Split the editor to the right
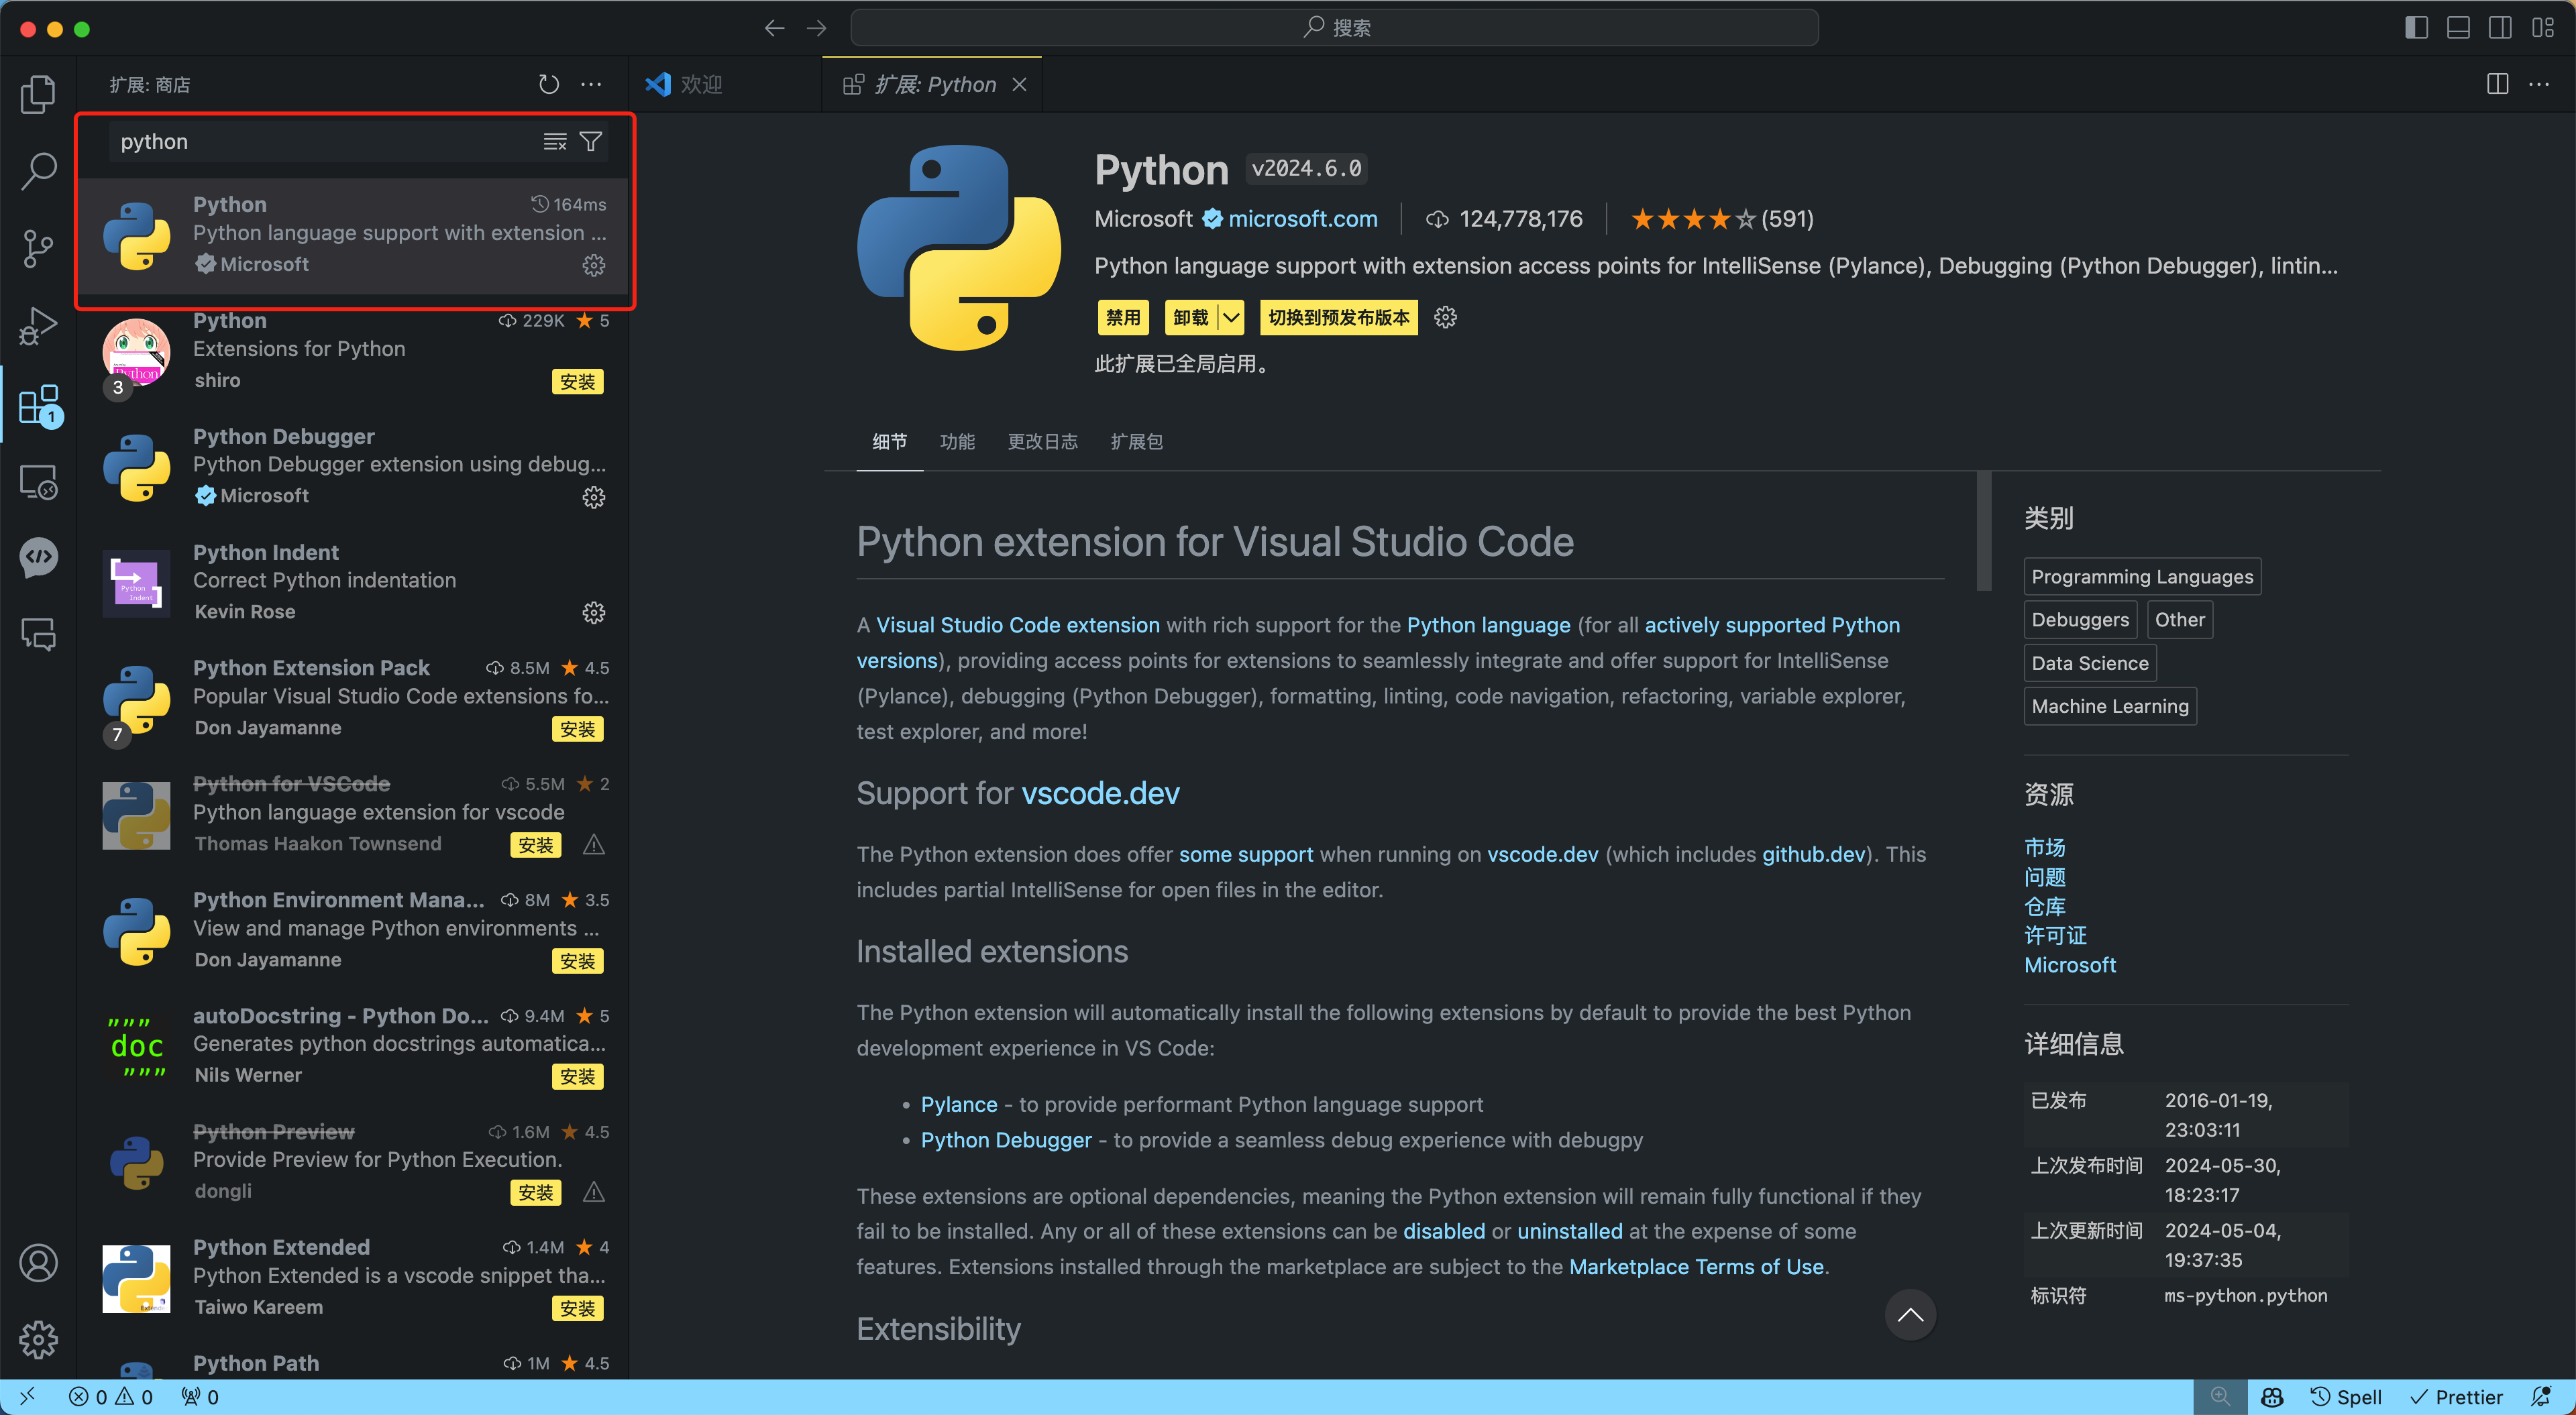 point(2497,84)
